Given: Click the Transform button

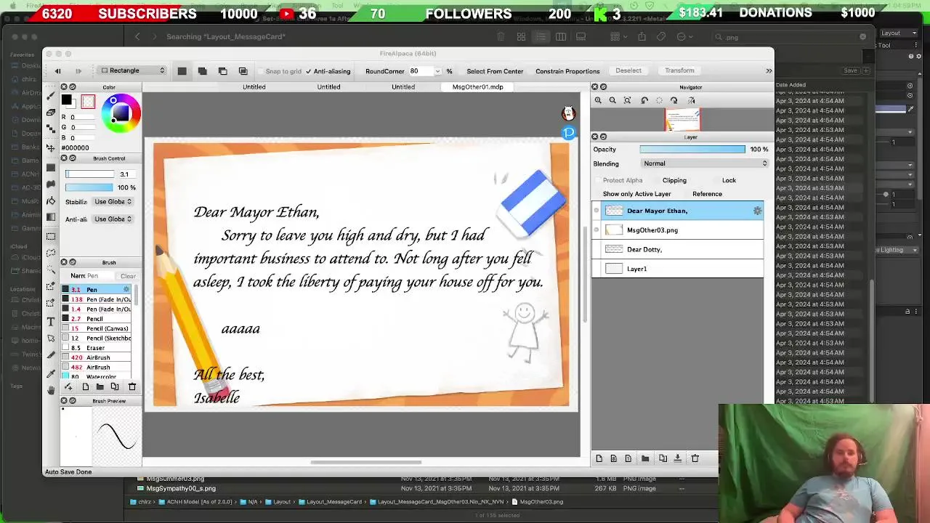Looking at the screenshot, I should coord(679,70).
